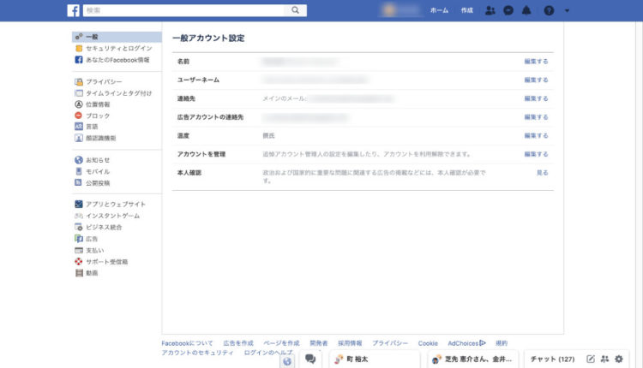Screen dimensions: 643x368
Task: Click 編集する for ユーザーネーム row
Action: click(536, 80)
